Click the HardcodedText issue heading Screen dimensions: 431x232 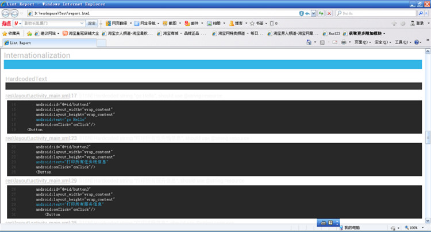(x=26, y=79)
